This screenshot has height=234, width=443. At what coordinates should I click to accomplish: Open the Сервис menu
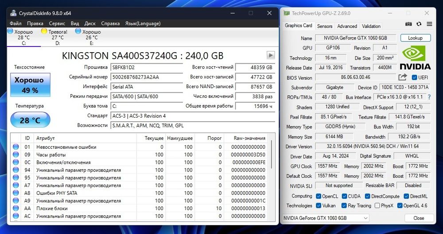click(x=57, y=23)
